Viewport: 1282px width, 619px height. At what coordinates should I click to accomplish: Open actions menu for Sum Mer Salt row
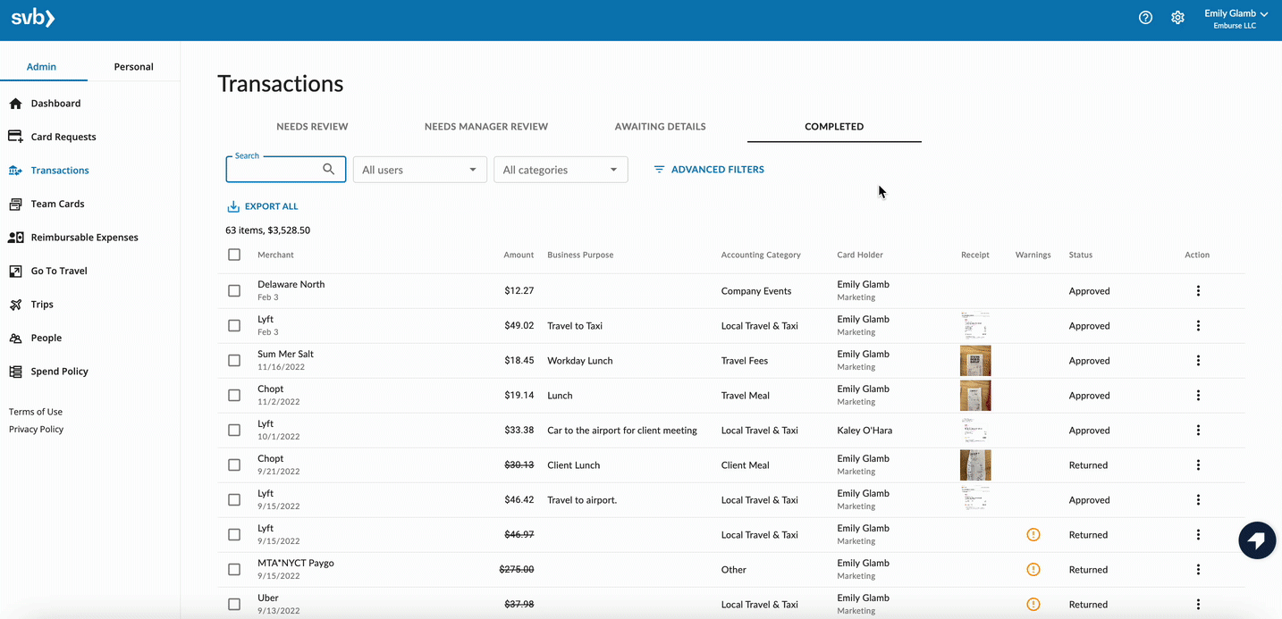point(1198,361)
